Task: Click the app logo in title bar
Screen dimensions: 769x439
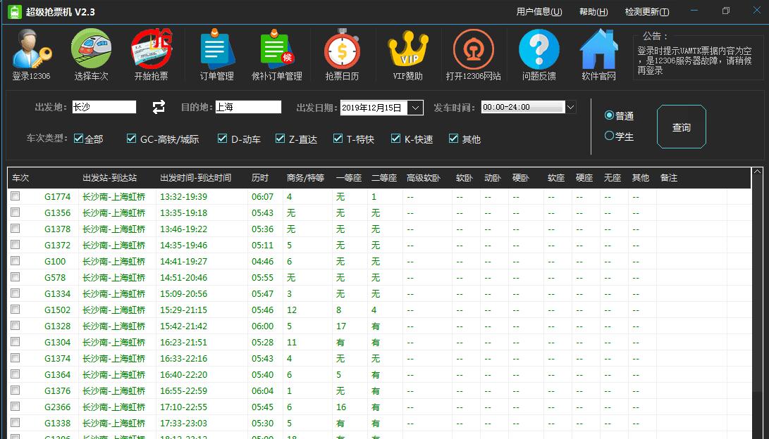Action: 15,12
